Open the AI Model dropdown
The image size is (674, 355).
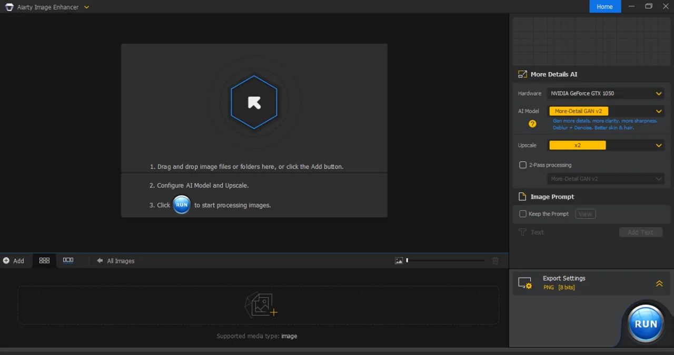[x=606, y=111]
